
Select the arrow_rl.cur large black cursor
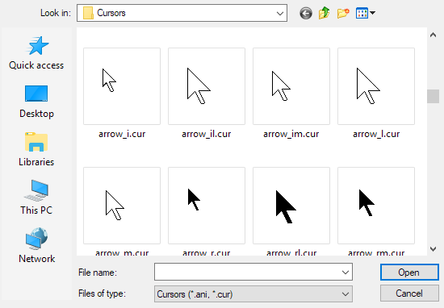pyautogui.click(x=291, y=206)
